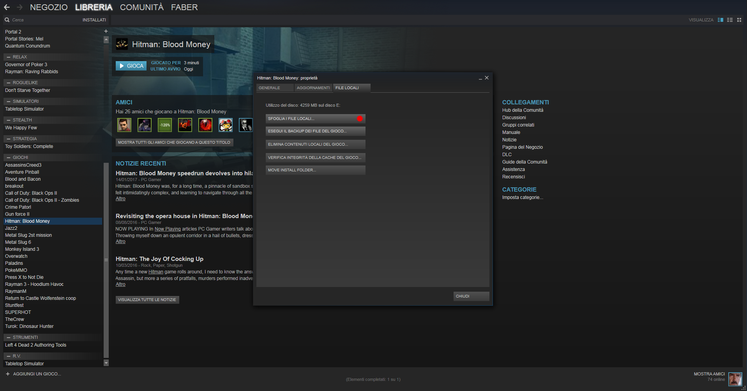Go back with the left arrow

[x=7, y=7]
